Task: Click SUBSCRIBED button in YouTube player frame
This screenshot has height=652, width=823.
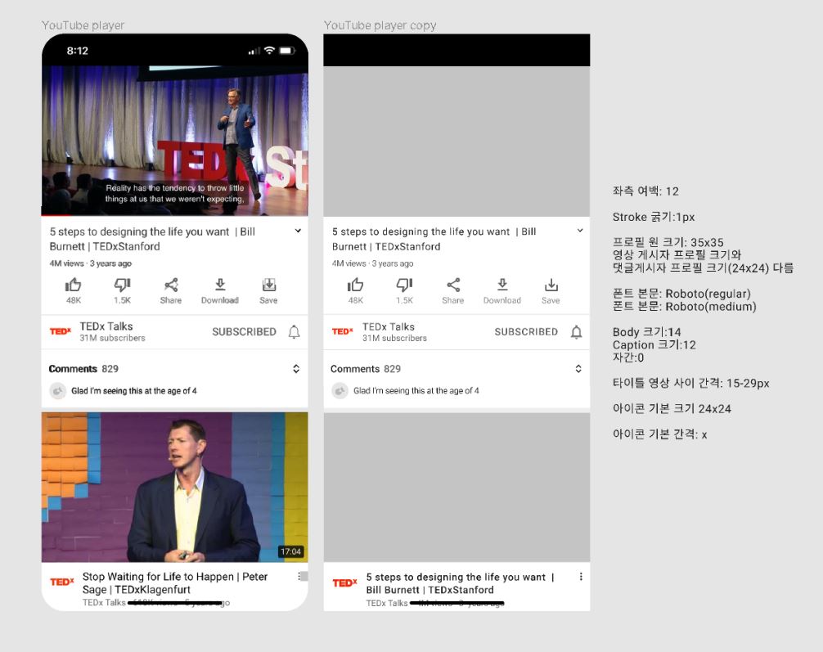Action: tap(244, 332)
